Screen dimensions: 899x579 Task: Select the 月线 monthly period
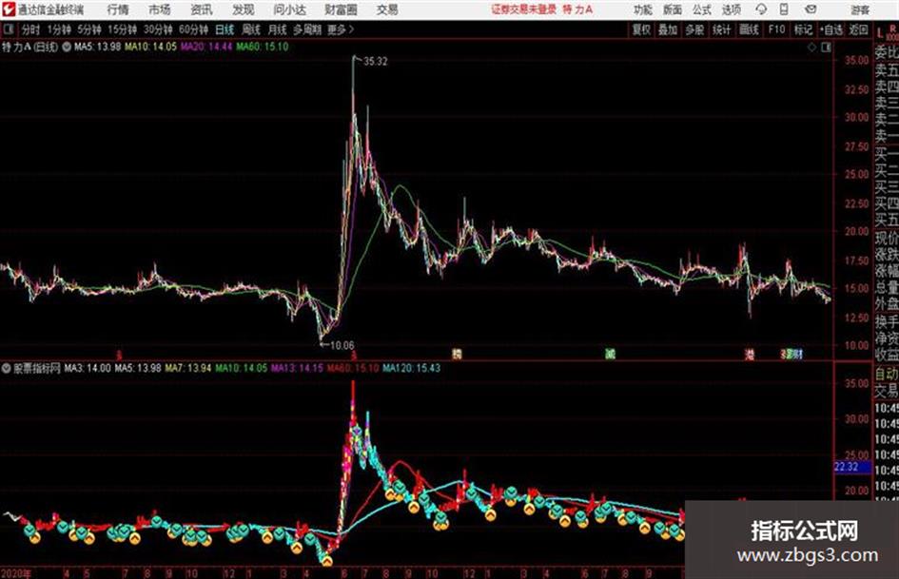(x=278, y=29)
